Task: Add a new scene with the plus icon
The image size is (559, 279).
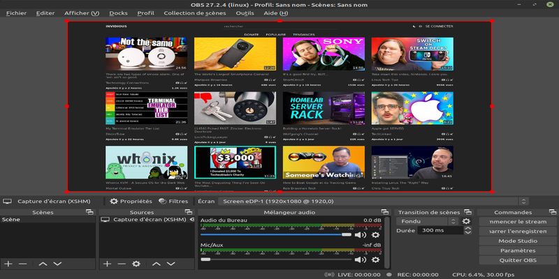Action: 8,264
